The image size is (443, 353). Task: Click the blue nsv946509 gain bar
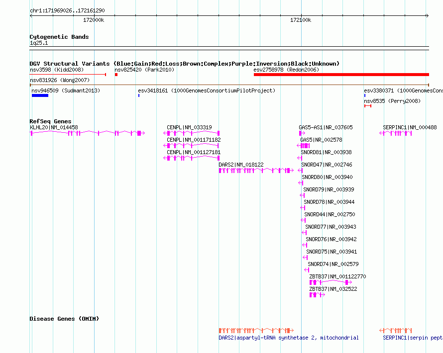pos(40,95)
